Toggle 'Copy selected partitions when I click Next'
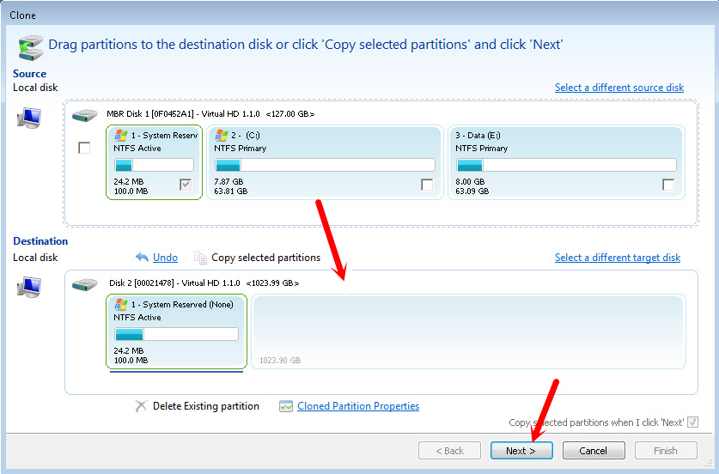Image resolution: width=719 pixels, height=474 pixels. [692, 422]
